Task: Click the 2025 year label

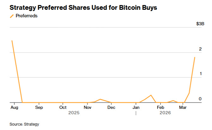Action: pyautogui.click(x=74, y=113)
